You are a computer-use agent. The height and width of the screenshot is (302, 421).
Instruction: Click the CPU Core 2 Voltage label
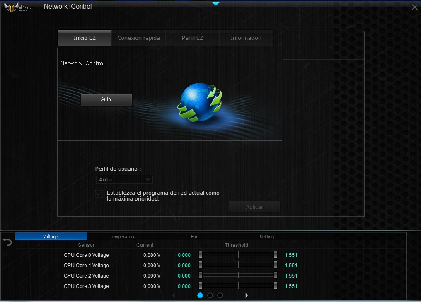[x=86, y=275]
